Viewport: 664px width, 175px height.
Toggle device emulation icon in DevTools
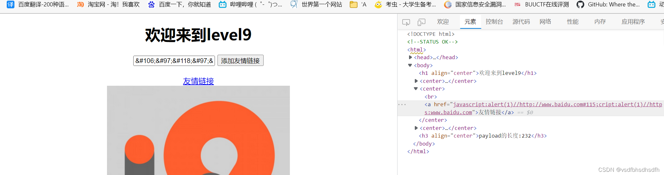pos(422,22)
